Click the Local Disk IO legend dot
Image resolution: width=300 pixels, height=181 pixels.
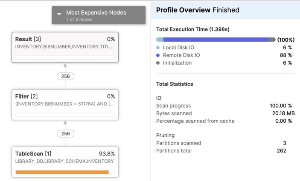pos(158,48)
